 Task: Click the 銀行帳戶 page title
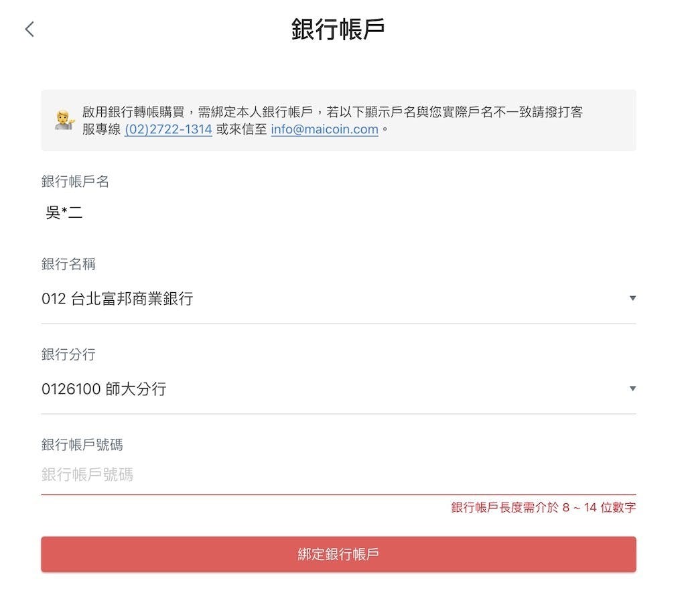(338, 30)
